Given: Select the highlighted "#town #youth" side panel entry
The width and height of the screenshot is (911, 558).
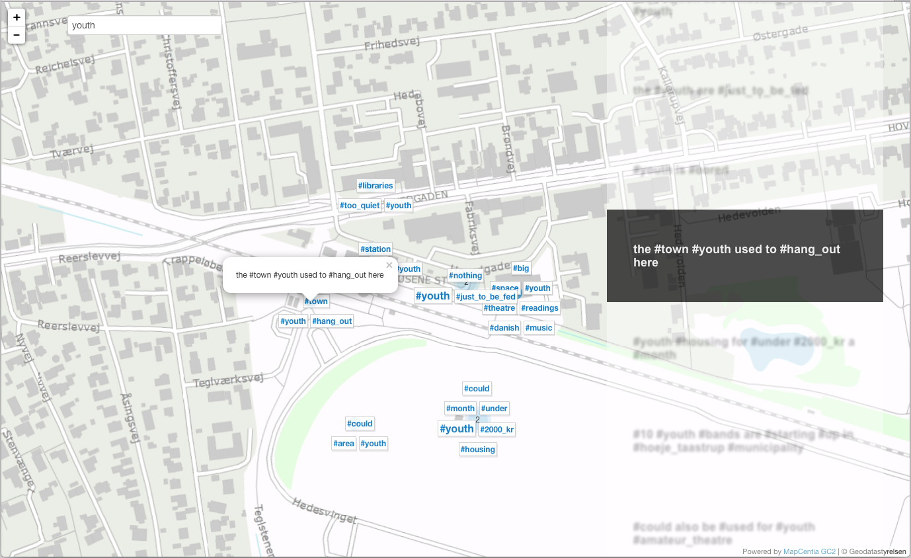Looking at the screenshot, I should (744, 256).
